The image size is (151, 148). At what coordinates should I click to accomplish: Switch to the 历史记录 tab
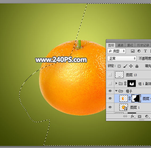[143, 45]
